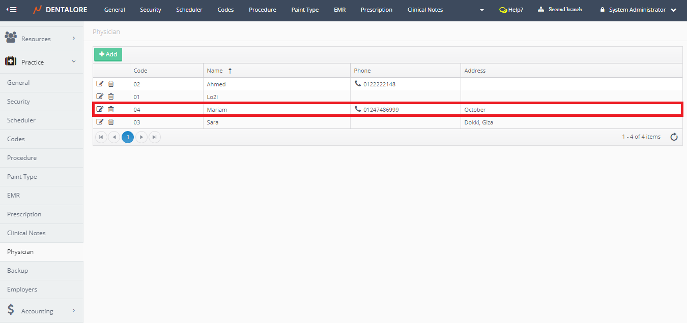Go to the first page of grid
Image resolution: width=687 pixels, height=323 pixels.
point(101,137)
